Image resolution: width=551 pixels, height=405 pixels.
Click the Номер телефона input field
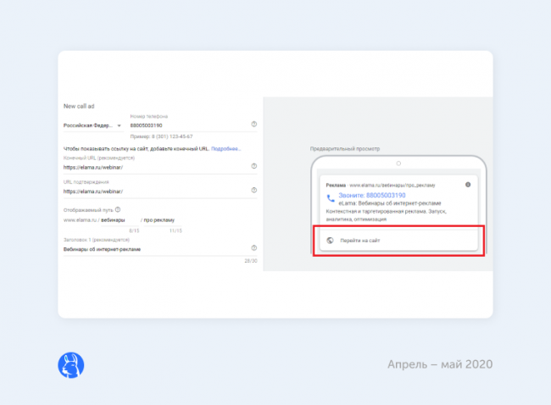(x=188, y=125)
